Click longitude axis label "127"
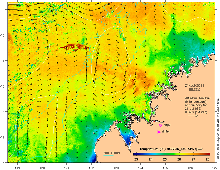Image resolution: width=220 pixels, height=170 pixels. coord(215,168)
